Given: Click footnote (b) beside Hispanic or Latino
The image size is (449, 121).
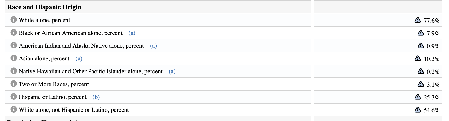Looking at the screenshot, I should tap(96, 97).
